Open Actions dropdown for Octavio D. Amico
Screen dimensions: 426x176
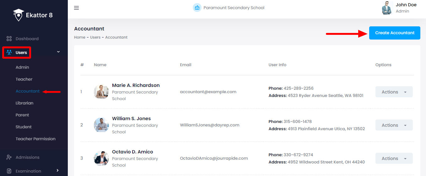[394, 158]
